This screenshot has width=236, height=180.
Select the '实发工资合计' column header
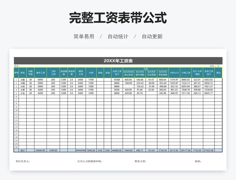209,73
